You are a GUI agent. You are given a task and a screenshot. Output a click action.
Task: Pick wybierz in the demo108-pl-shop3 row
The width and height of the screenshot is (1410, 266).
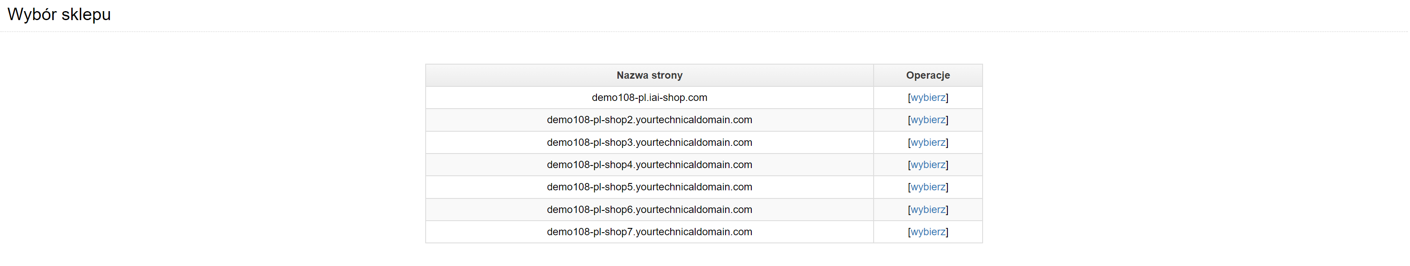coord(927,142)
